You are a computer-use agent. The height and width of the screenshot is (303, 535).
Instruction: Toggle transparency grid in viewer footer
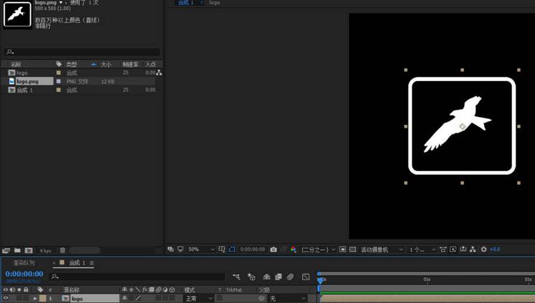point(353,249)
